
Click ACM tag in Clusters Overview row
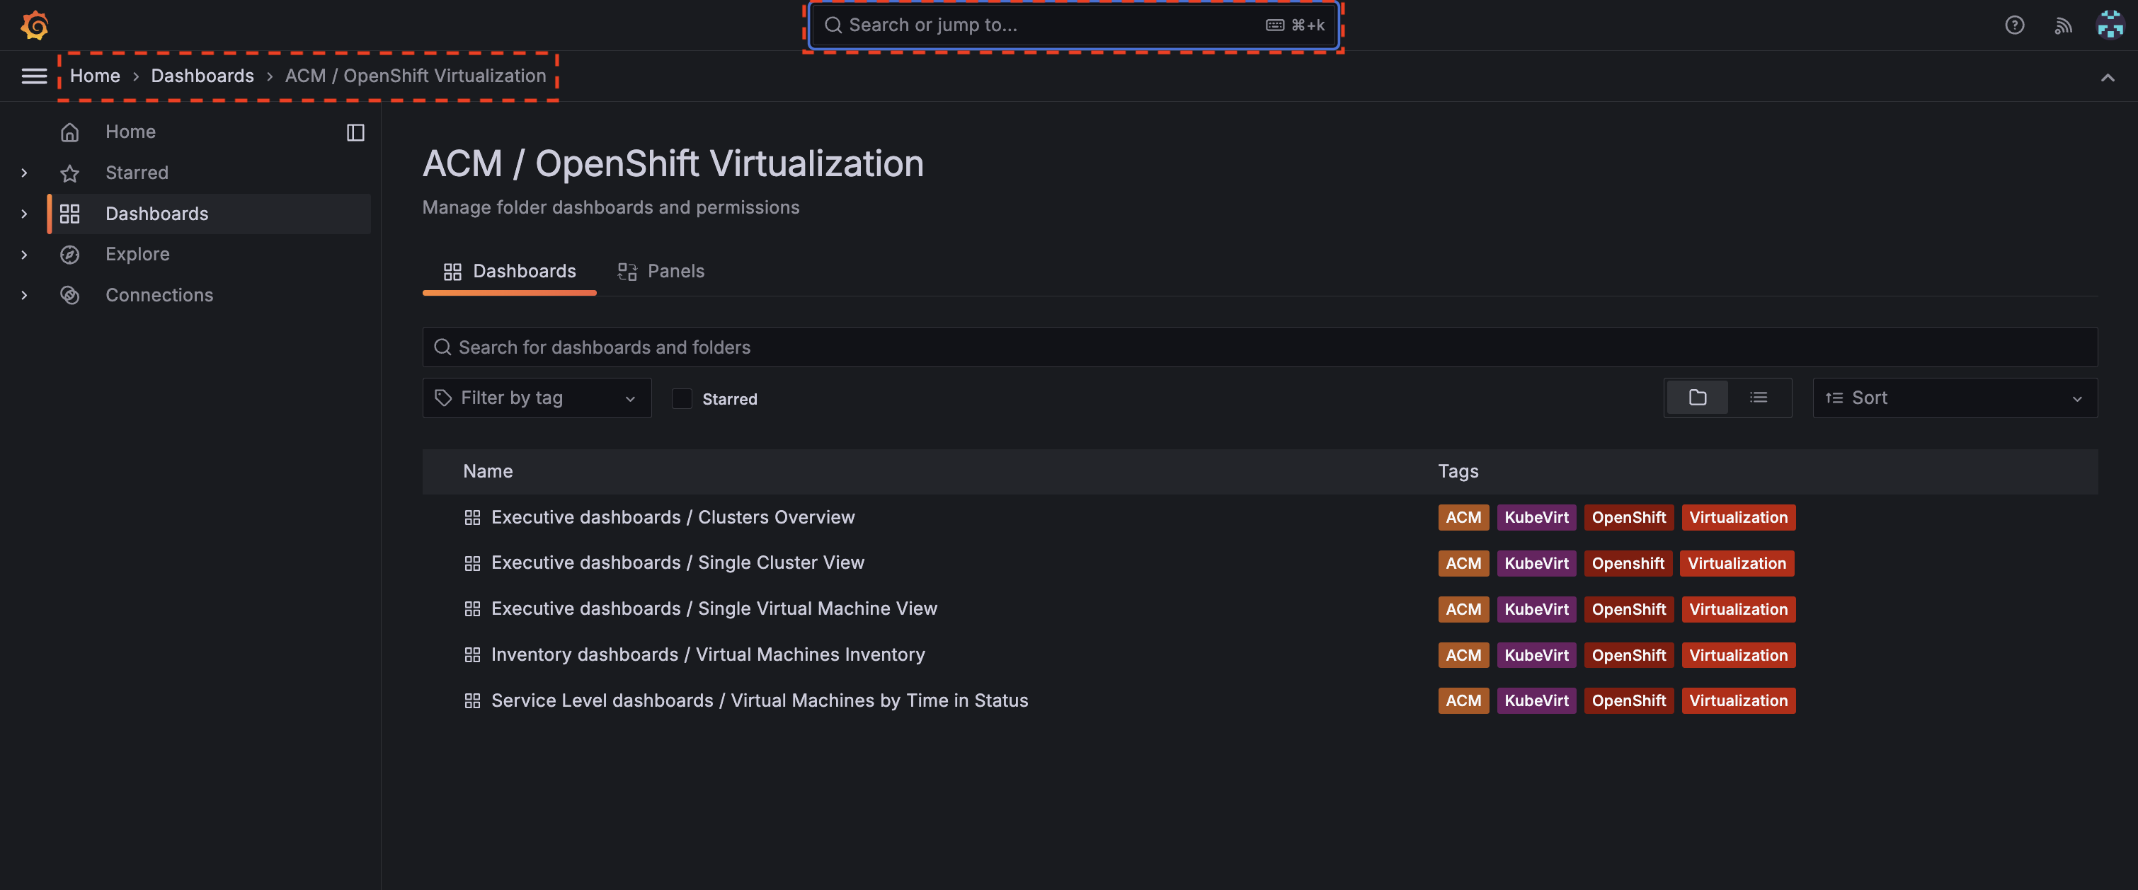(1463, 518)
